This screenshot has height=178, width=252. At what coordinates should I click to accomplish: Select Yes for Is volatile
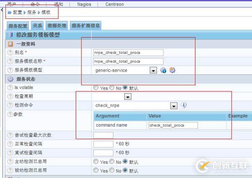96,88
